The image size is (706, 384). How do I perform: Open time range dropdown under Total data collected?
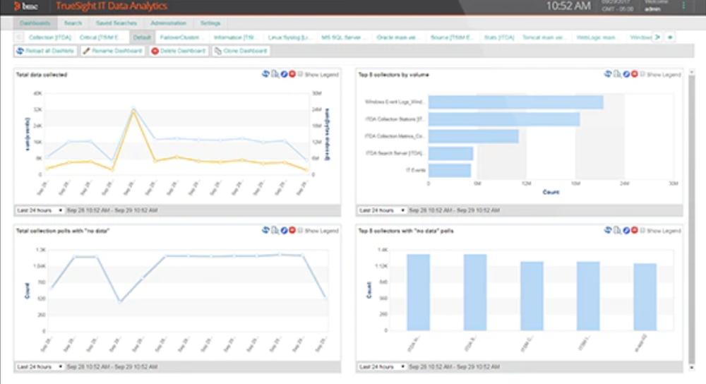pyautogui.click(x=40, y=210)
